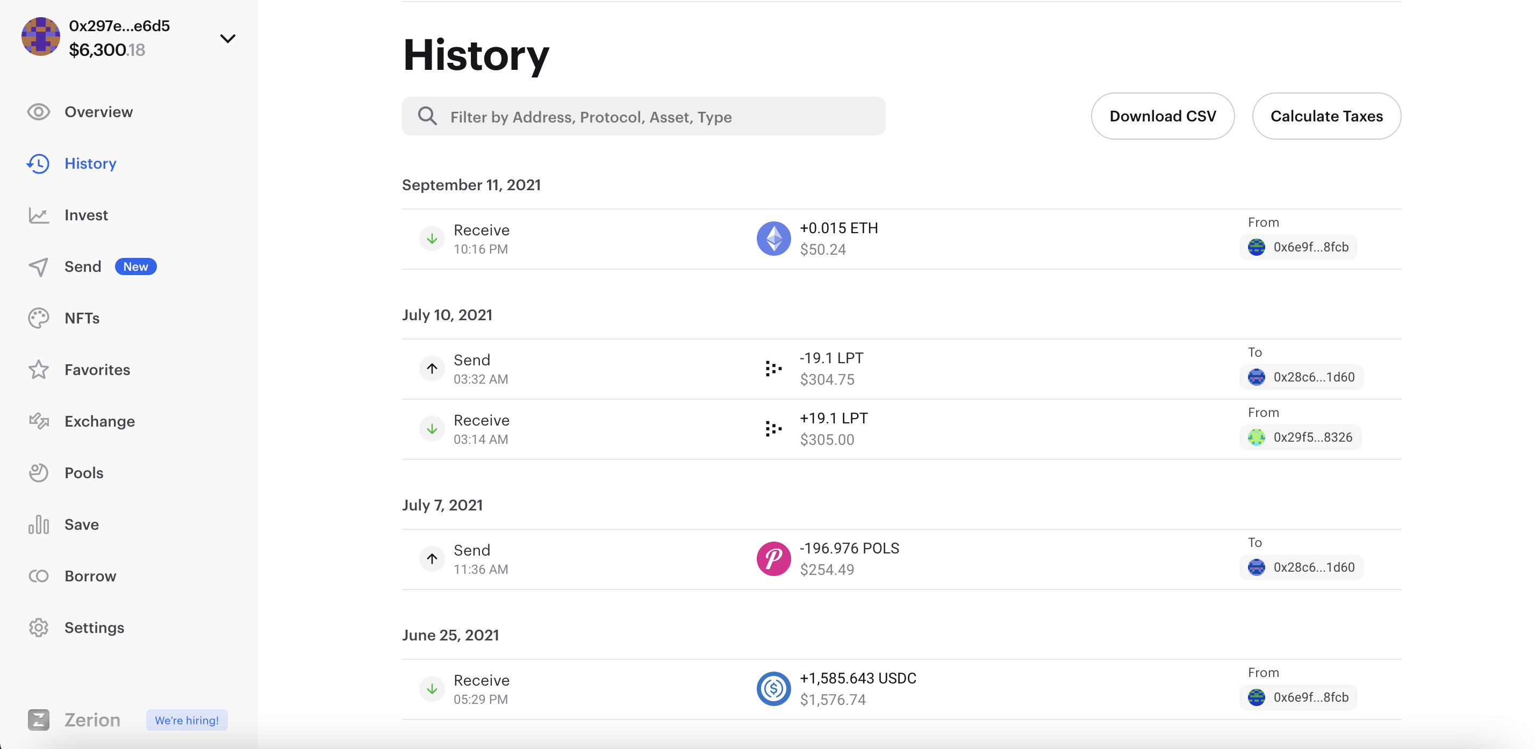Click the +0.015 ETH amount
This screenshot has width=1535, height=749.
click(x=838, y=228)
